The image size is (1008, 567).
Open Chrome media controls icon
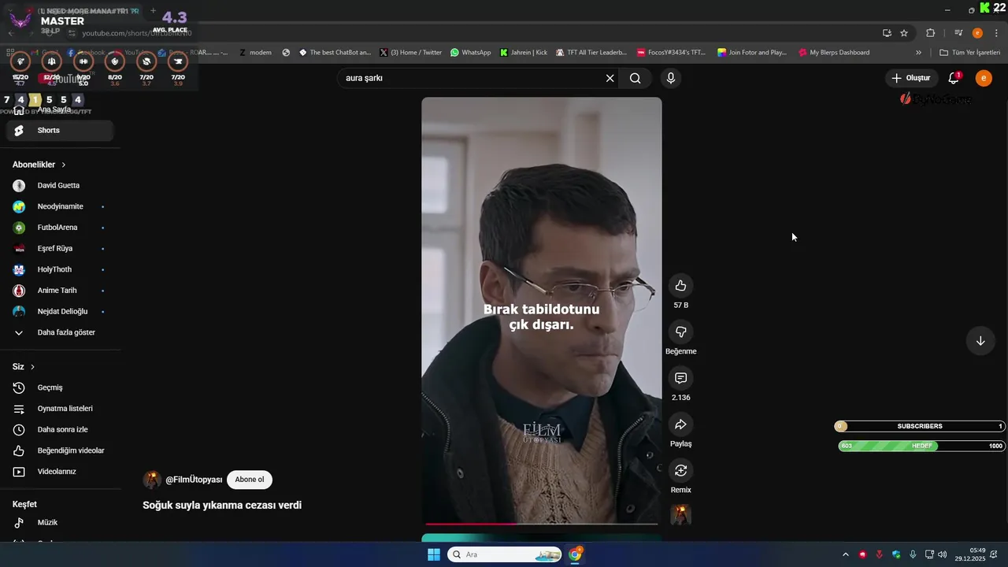pyautogui.click(x=958, y=33)
